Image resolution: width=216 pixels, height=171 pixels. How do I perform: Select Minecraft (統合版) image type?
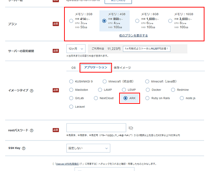coord(104,82)
